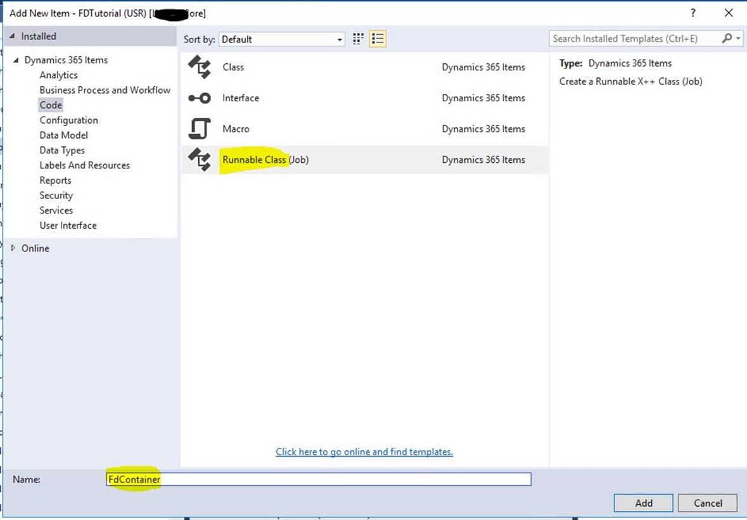Open the help question mark
The image size is (747, 520).
[x=693, y=13]
